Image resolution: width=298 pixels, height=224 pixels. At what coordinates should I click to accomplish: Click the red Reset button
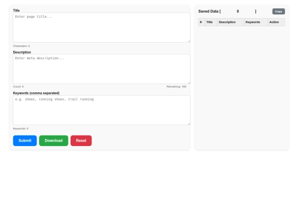pyautogui.click(x=81, y=140)
